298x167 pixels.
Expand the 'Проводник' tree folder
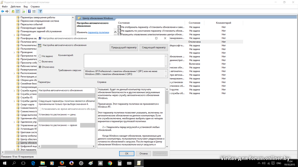pos(14,52)
